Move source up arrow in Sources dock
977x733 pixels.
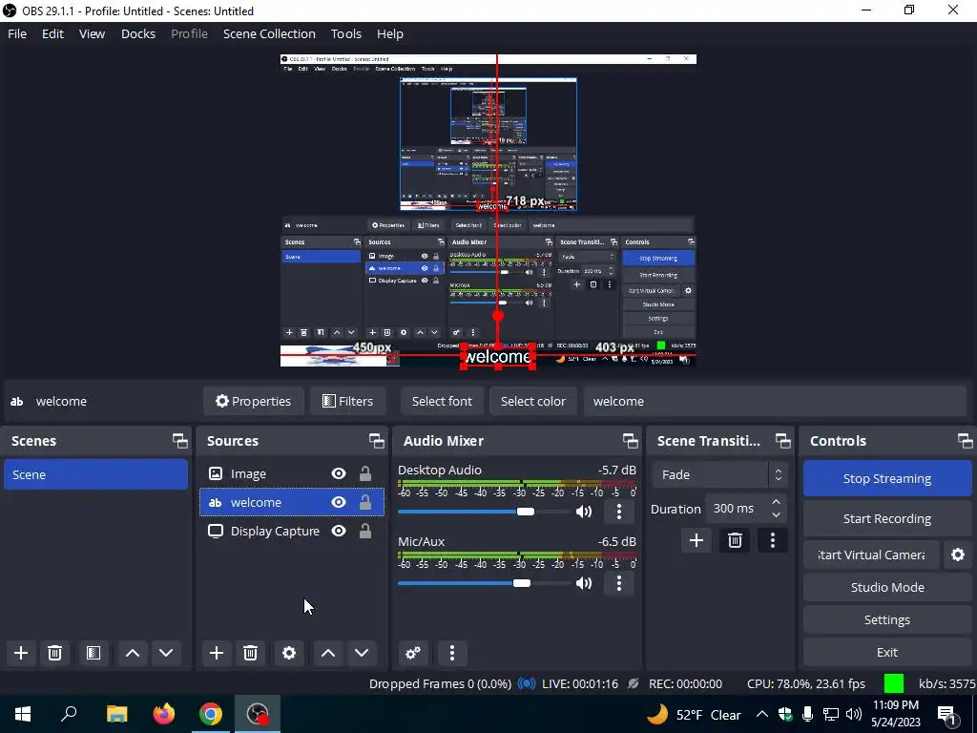328,653
